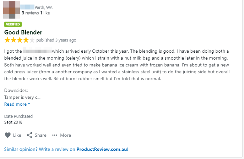This screenshot has height=159, width=244.
Task: Open the reviewer's 3 reviews count
Action: click(x=30, y=13)
